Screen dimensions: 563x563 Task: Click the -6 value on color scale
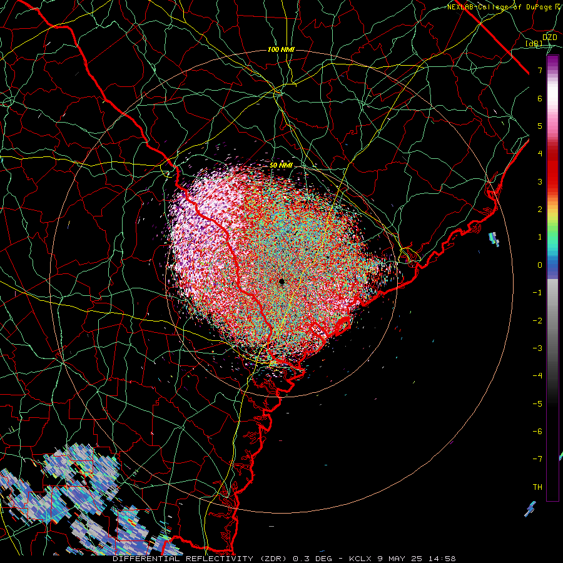(x=537, y=431)
